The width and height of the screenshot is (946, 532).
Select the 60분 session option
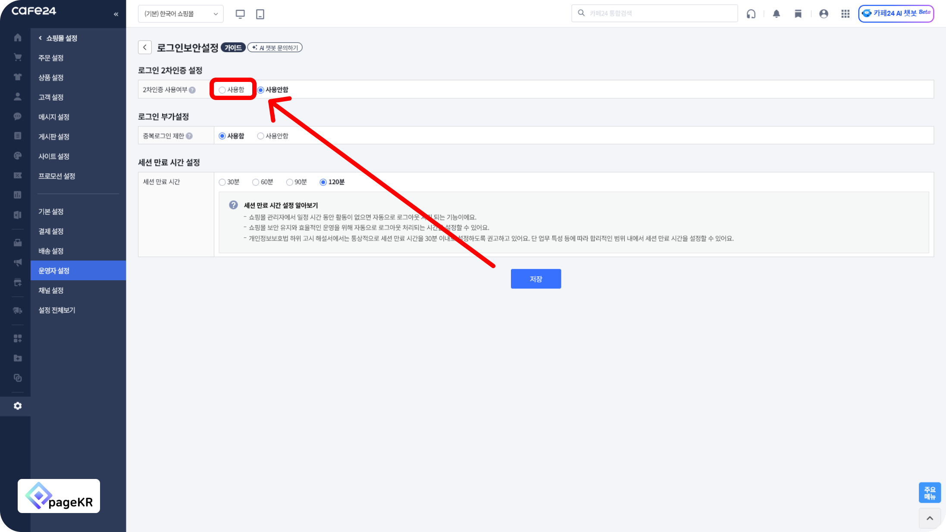(x=256, y=182)
